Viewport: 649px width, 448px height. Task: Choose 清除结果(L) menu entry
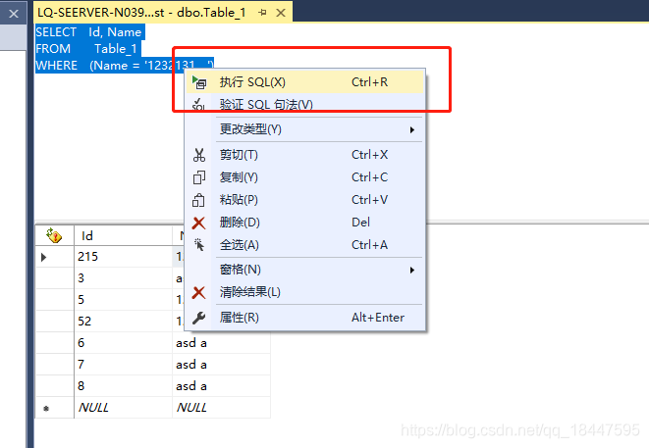click(305, 292)
